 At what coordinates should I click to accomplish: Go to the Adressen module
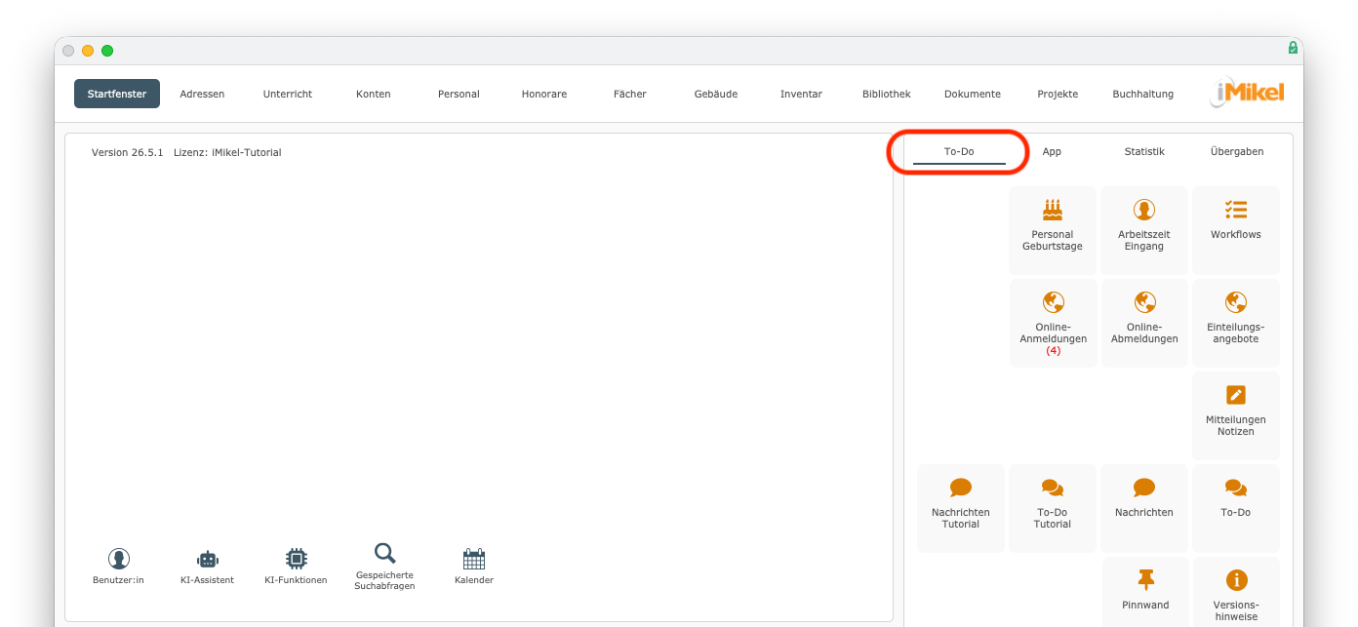202,94
